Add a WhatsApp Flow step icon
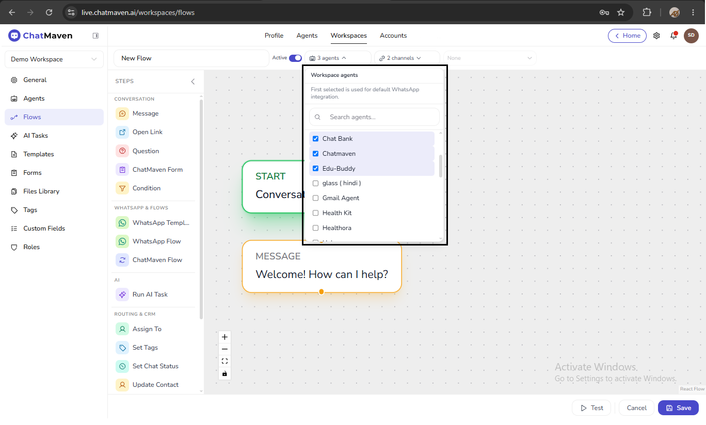Image resolution: width=706 pixels, height=425 pixels. click(122, 241)
